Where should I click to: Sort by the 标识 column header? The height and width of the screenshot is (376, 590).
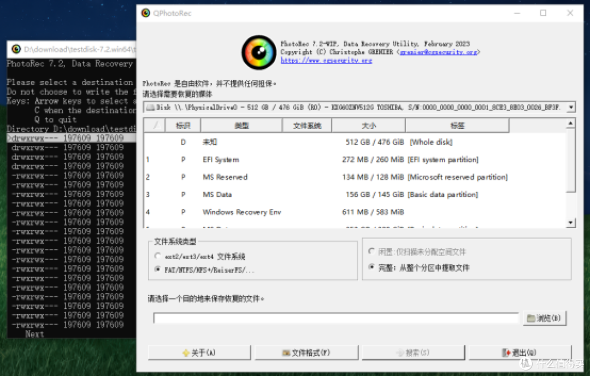pos(183,126)
